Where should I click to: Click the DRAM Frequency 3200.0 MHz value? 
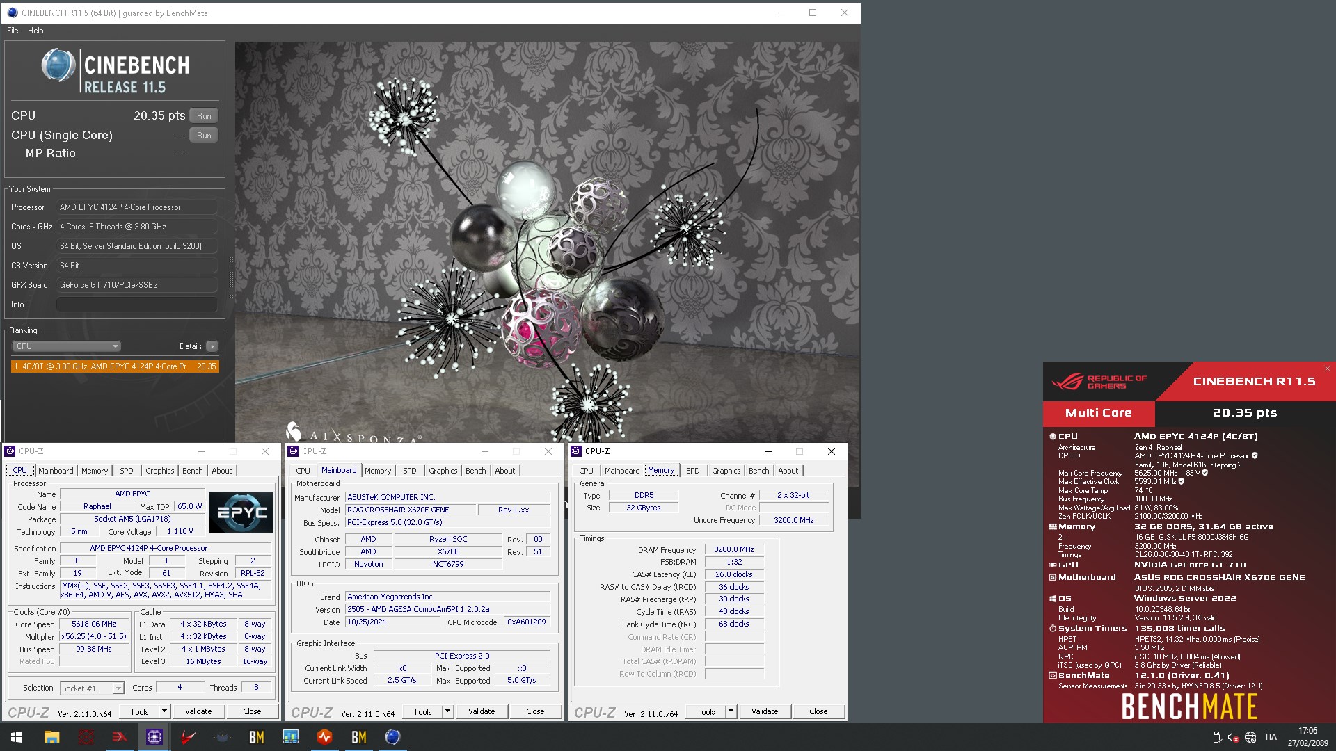[x=734, y=549]
